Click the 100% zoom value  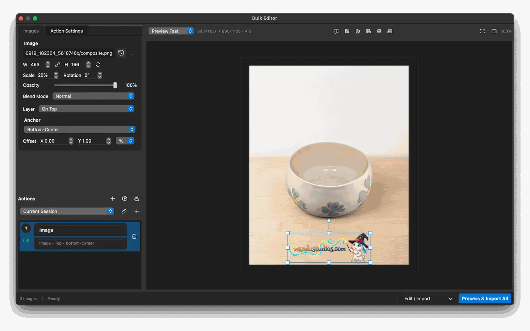[506, 31]
